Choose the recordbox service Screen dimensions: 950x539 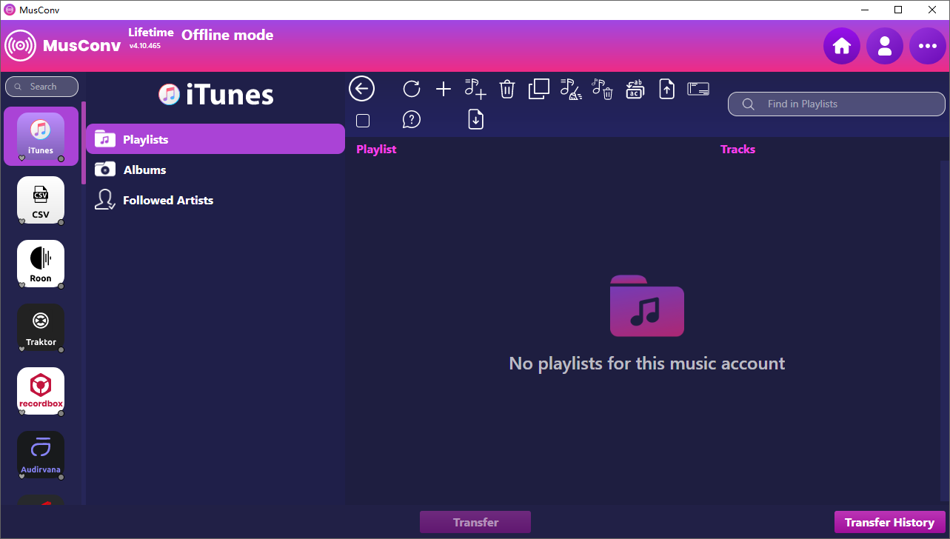[x=41, y=392]
